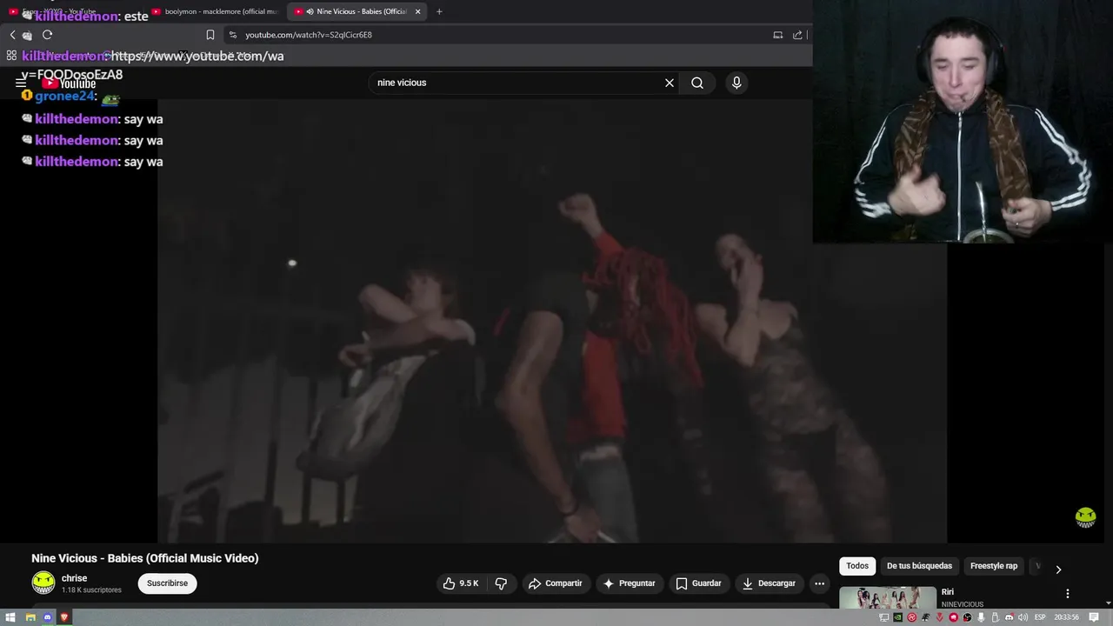Open Discord from the taskbar
Image resolution: width=1113 pixels, height=626 pixels.
(x=48, y=617)
